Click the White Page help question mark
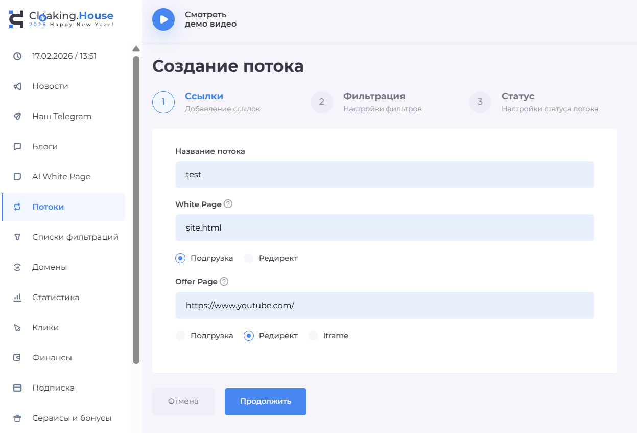The height and width of the screenshot is (433, 637). 228,203
